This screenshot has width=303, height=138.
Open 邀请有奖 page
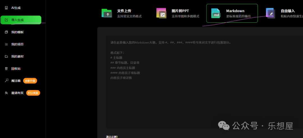pos(17,93)
